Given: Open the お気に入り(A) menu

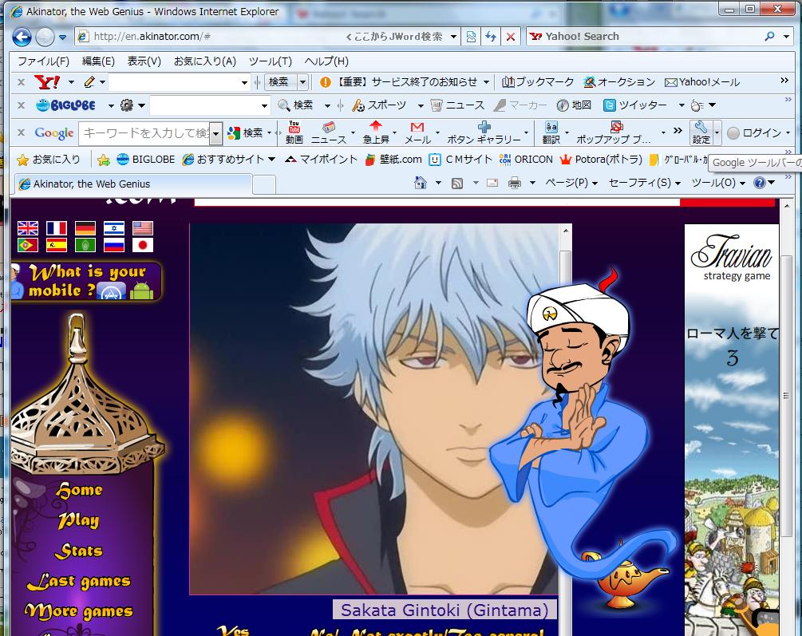Looking at the screenshot, I should [204, 61].
